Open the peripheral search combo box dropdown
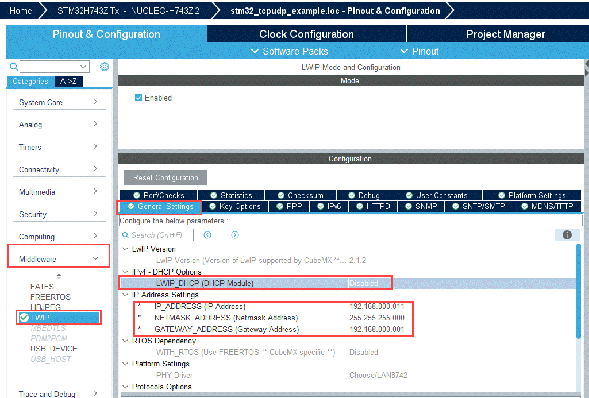Image resolution: width=589 pixels, height=398 pixels. 84,67
